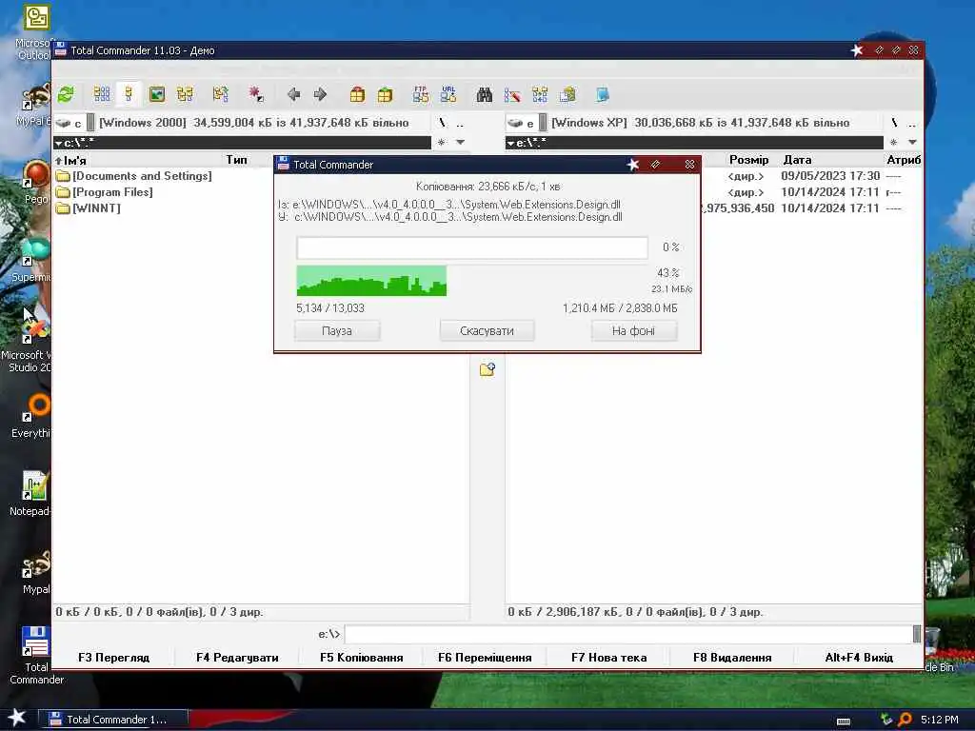Open left panel directory favorites star

pos(442,143)
